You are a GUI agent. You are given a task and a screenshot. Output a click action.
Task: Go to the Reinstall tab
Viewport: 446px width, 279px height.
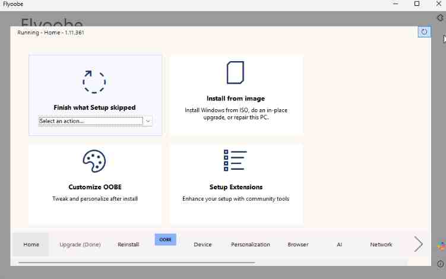(x=128, y=245)
